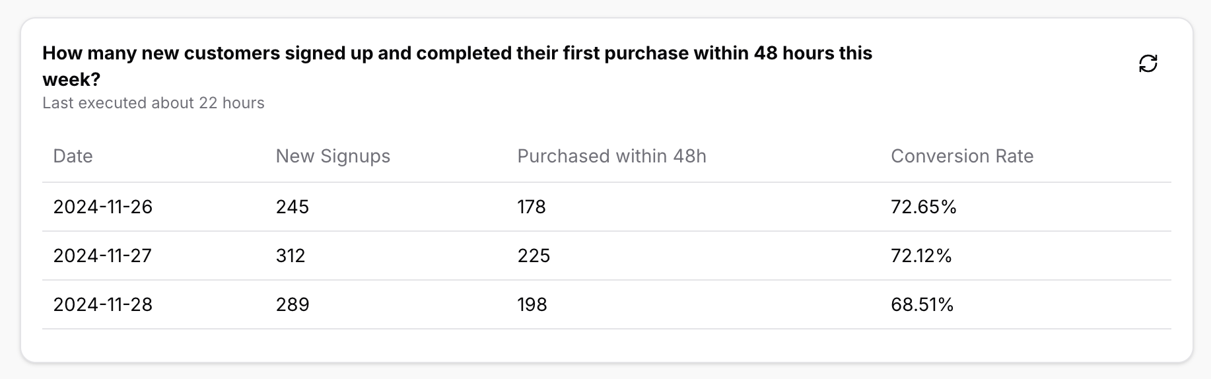Click the Conversion Rate column header

(x=962, y=156)
